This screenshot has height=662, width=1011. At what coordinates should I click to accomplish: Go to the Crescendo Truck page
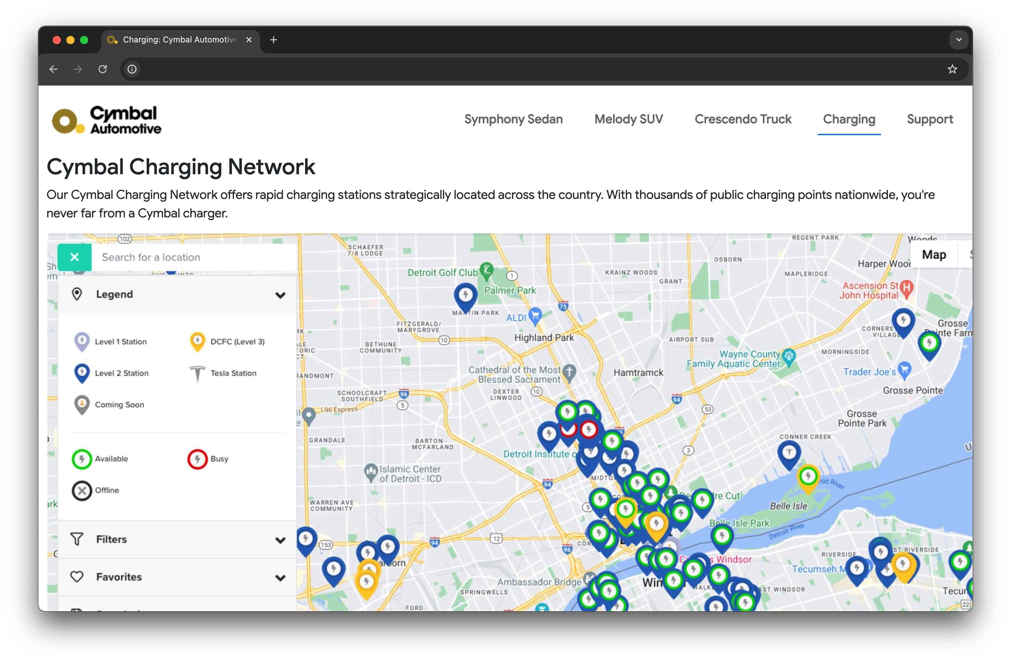point(743,119)
